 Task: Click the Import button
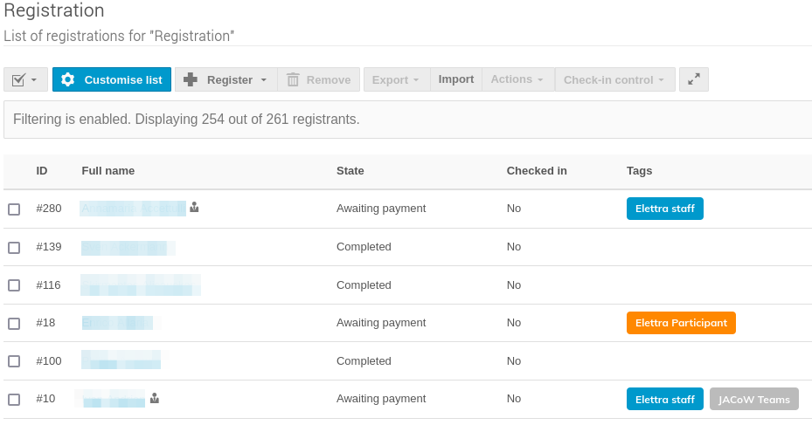pyautogui.click(x=456, y=79)
